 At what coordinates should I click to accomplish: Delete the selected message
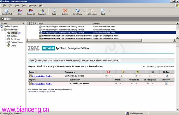point(65,12)
